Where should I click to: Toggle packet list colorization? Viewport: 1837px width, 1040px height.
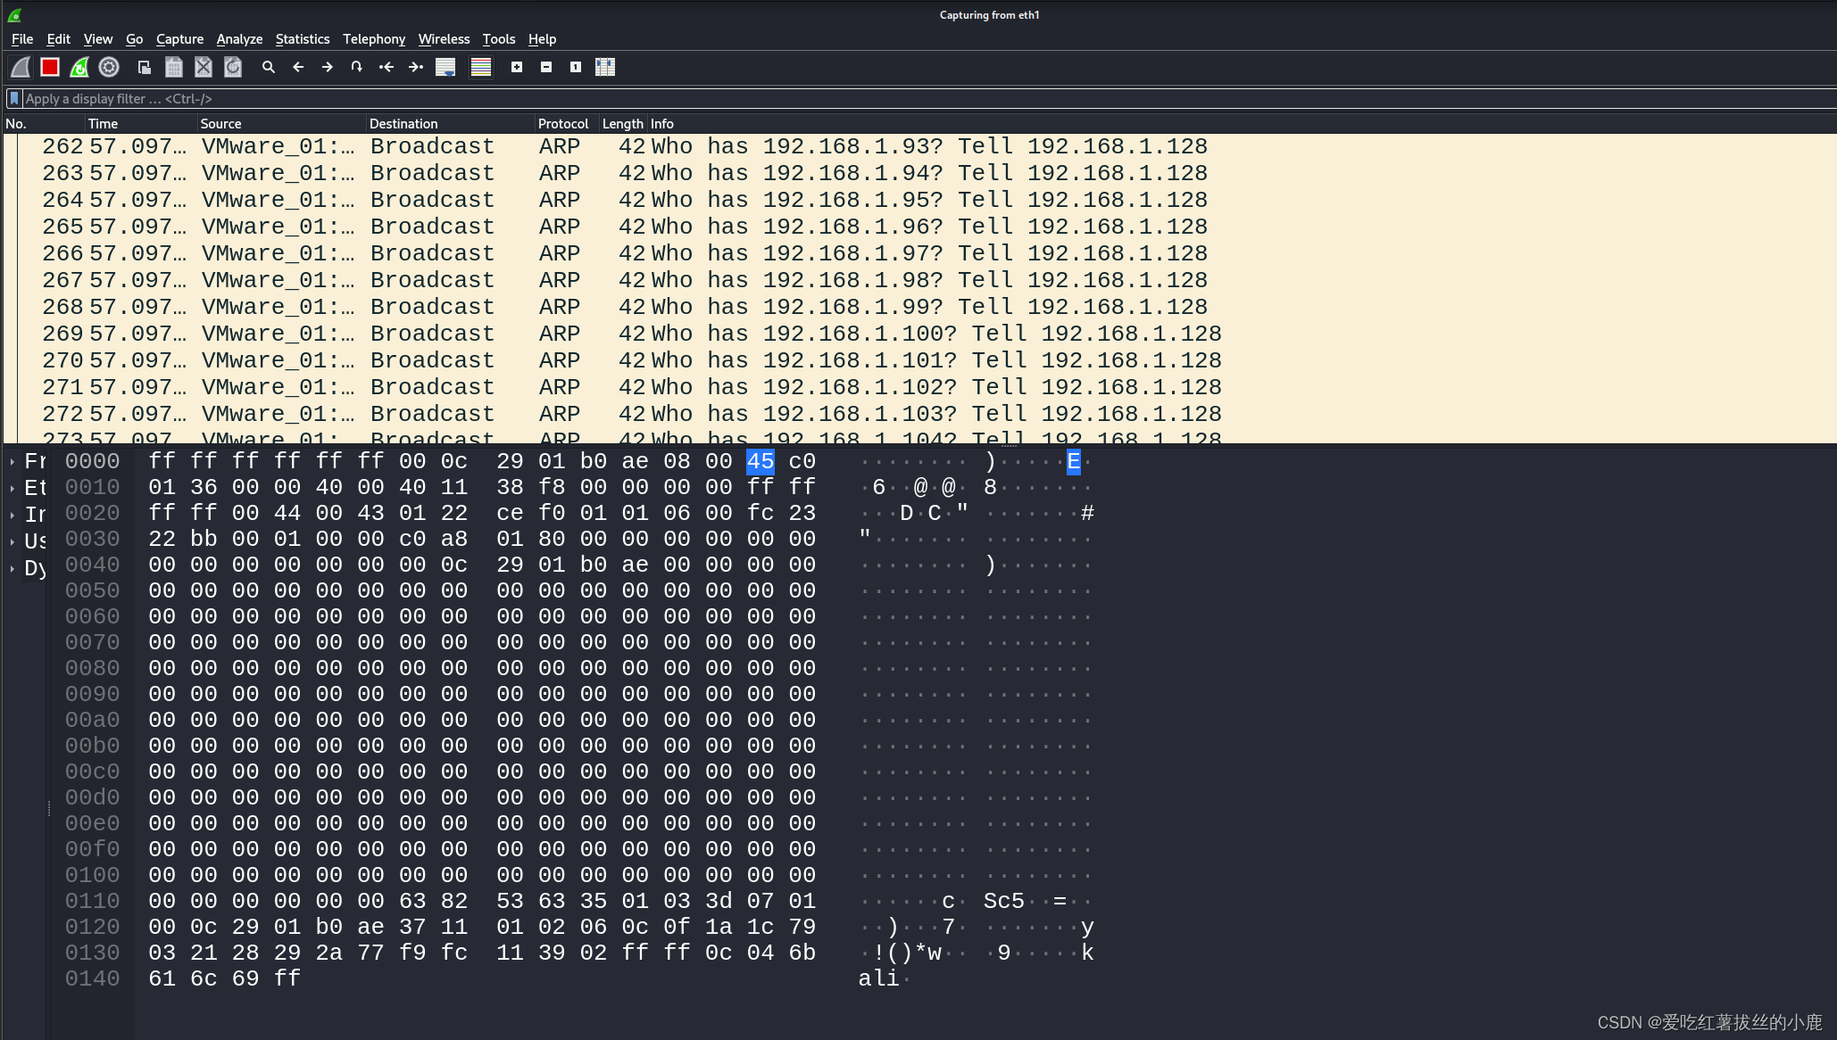[x=479, y=67]
